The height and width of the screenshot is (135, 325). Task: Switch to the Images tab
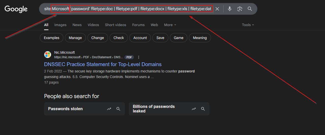[x=60, y=25]
